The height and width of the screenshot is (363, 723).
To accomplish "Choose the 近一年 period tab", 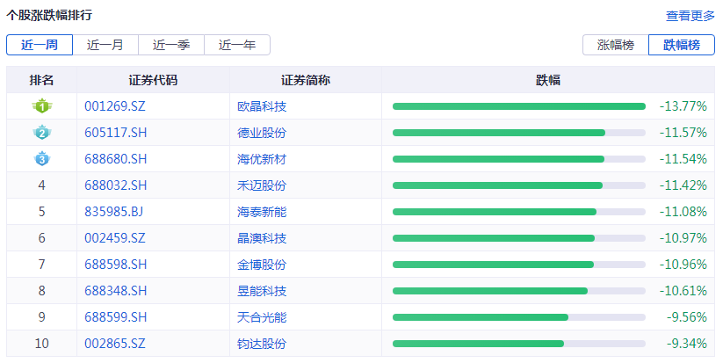I will 237,45.
